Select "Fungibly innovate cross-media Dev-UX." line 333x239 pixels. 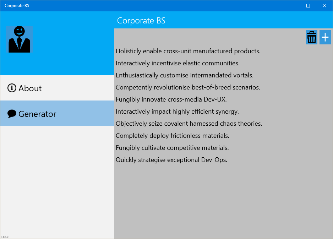(171, 99)
